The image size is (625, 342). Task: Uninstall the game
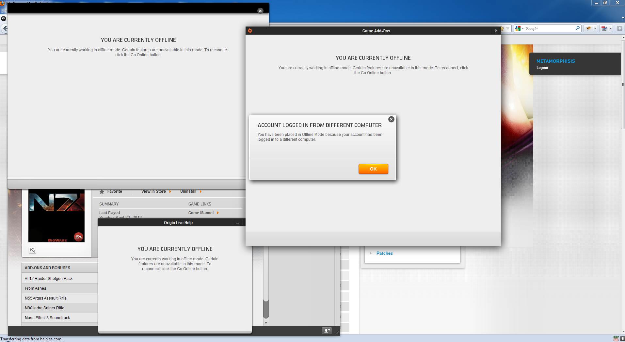[x=191, y=191]
